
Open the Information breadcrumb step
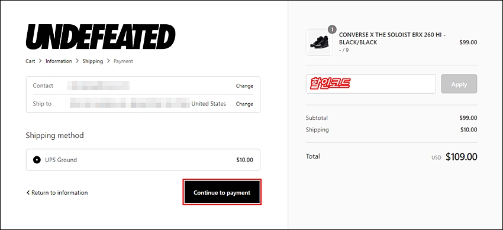(59, 61)
